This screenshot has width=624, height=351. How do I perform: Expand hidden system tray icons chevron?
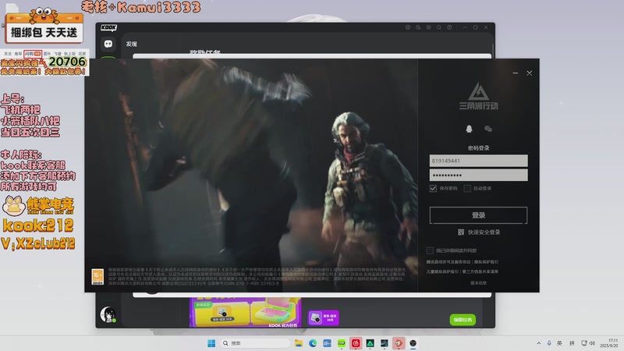click(x=538, y=343)
